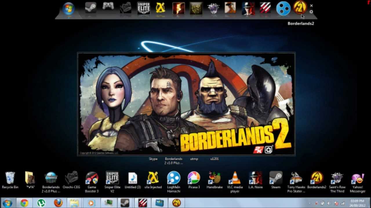Viewport: 371px width, 208px height.
Task: Close the top dock with the X
Action: 311,5
